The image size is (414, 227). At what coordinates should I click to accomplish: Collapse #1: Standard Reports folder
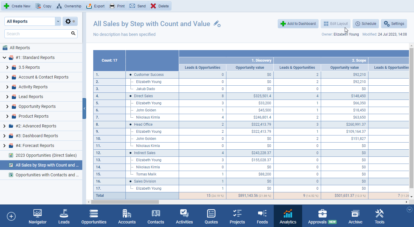pos(4,57)
